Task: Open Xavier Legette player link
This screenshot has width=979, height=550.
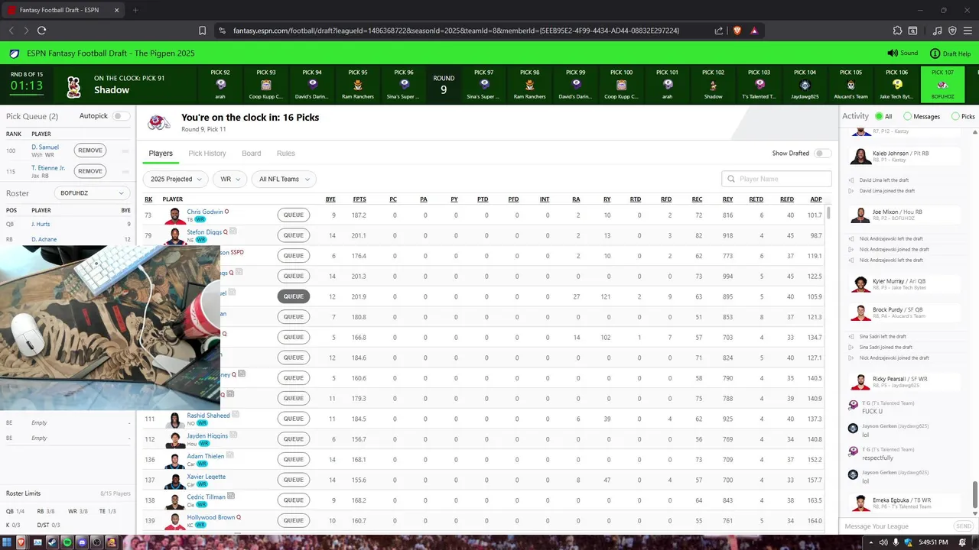Action: (207, 477)
